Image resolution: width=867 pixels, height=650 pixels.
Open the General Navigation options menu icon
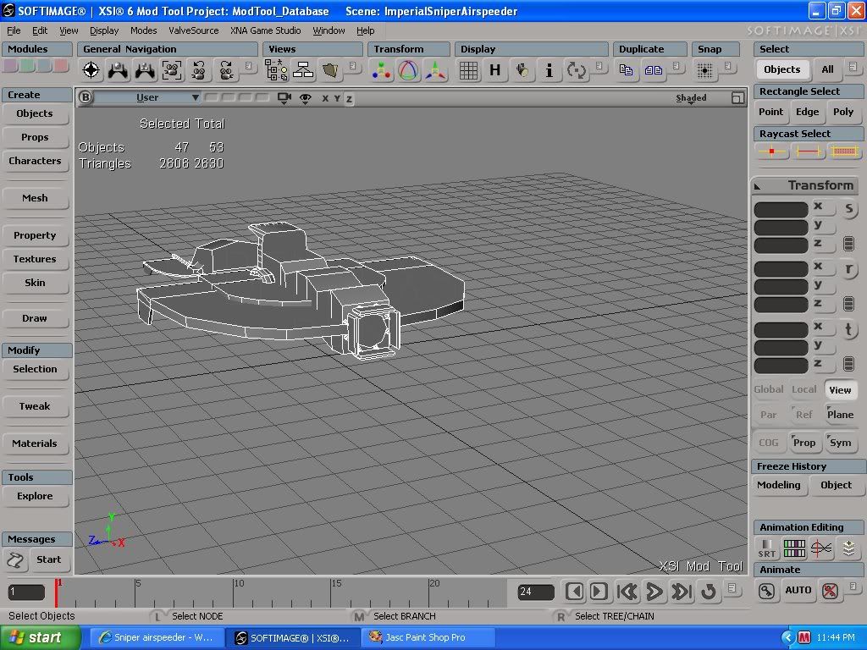click(248, 67)
